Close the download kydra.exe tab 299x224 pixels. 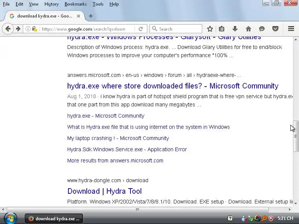coord(78,16)
